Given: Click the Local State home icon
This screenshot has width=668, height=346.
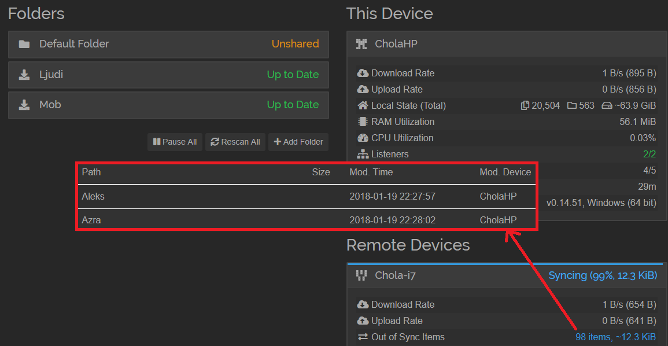Looking at the screenshot, I should [x=363, y=106].
